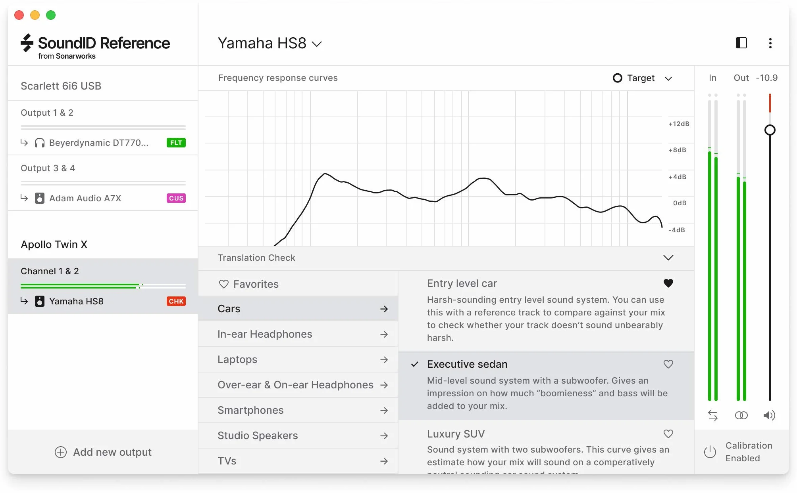Favorite Executive sedan with heart
Viewport: 797px width, 493px height.
(x=668, y=364)
